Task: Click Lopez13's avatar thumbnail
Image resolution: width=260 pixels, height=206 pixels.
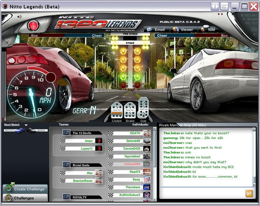Action: coord(99,148)
